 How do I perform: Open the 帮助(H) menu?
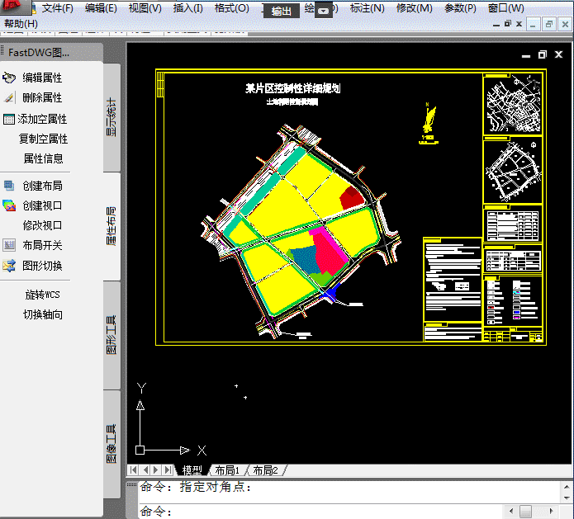coord(21,24)
